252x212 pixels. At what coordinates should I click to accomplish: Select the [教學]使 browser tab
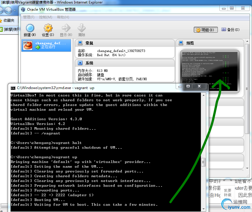click(9, 29)
